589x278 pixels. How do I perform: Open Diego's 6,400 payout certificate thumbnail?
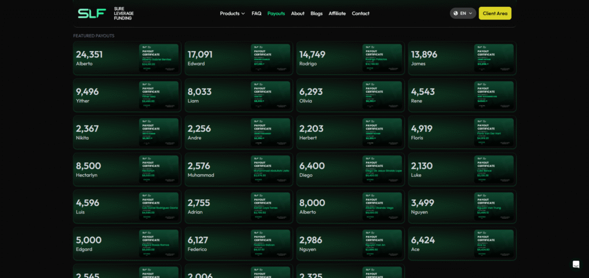click(382, 170)
